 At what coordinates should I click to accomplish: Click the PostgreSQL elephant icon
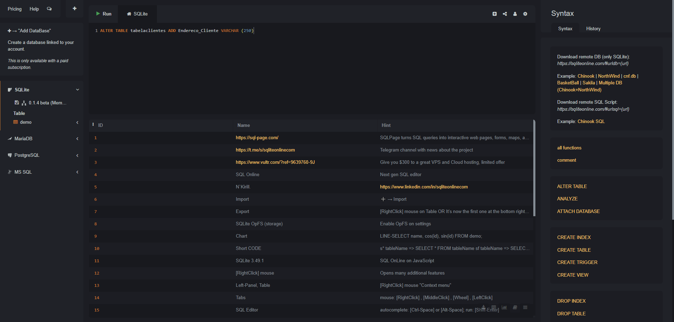coord(10,155)
